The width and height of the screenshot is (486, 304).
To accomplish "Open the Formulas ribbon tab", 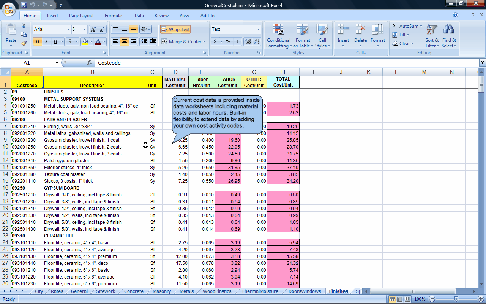I will [x=114, y=16].
